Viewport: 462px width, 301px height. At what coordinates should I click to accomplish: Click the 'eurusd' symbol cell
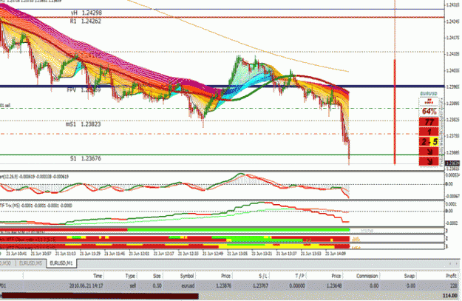pyautogui.click(x=188, y=285)
